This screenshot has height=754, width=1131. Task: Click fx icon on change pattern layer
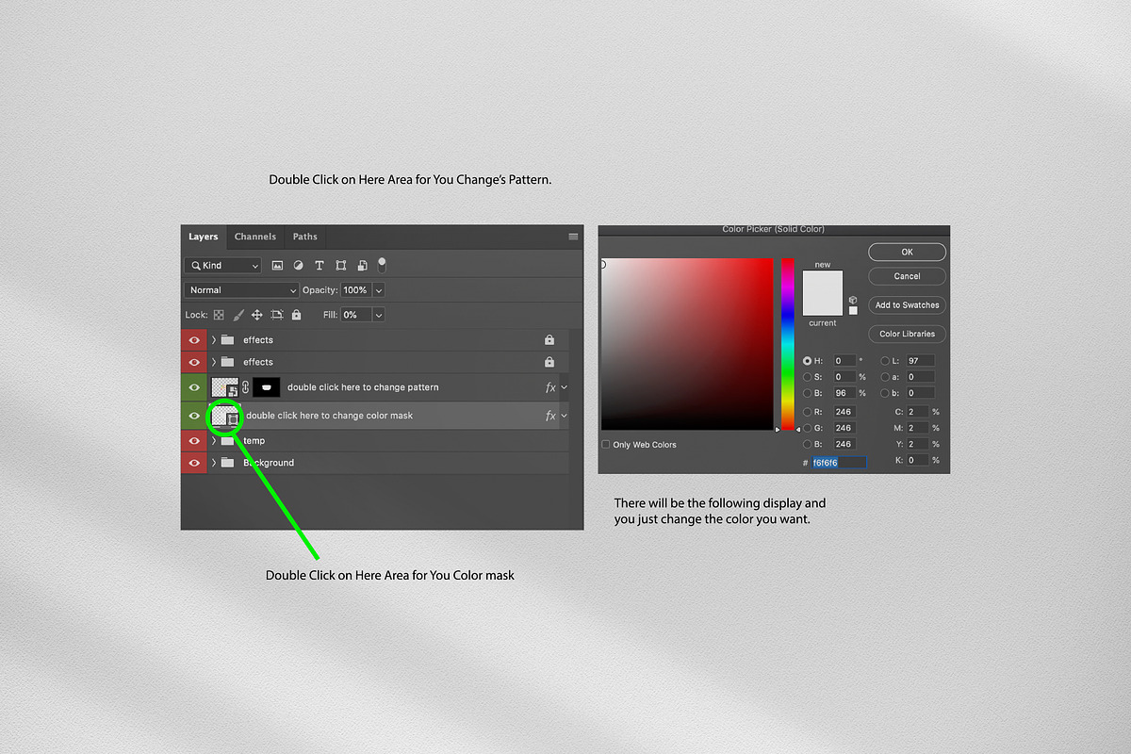pyautogui.click(x=550, y=387)
